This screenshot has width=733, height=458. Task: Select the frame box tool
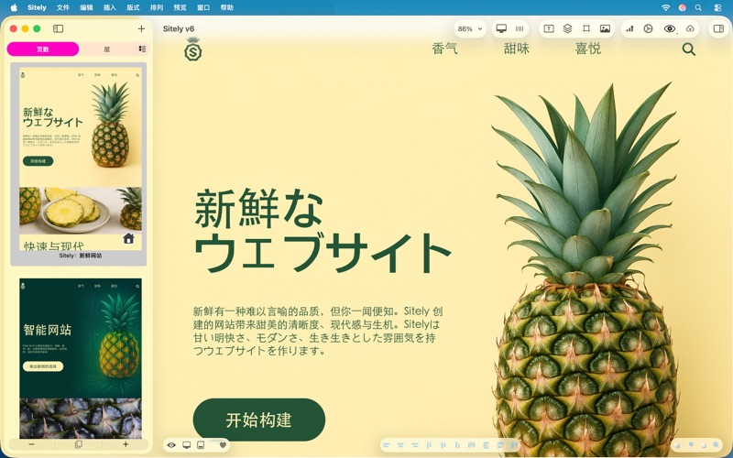tap(586, 29)
